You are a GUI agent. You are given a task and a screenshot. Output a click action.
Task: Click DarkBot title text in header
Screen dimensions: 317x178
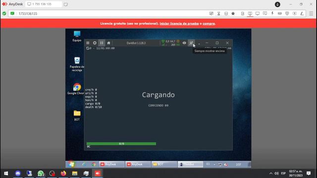coord(136,43)
